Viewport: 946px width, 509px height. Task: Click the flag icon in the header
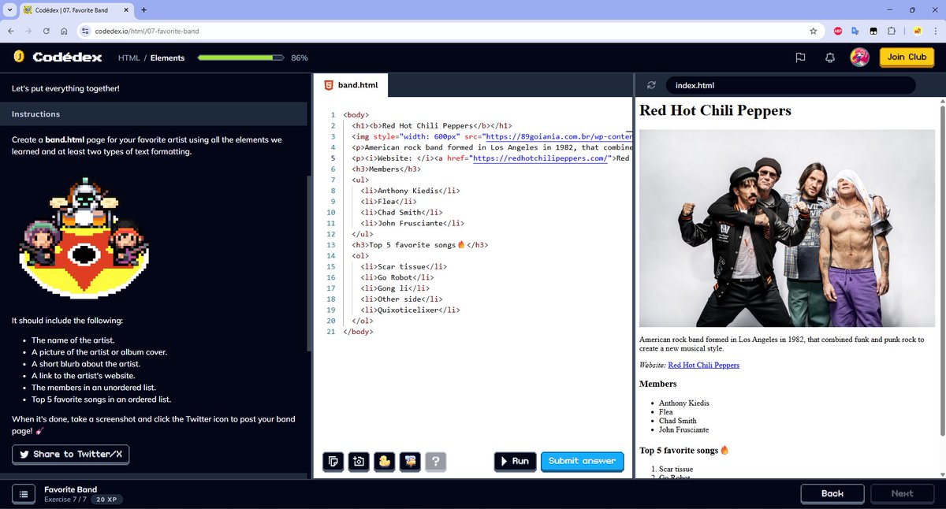[799, 58]
